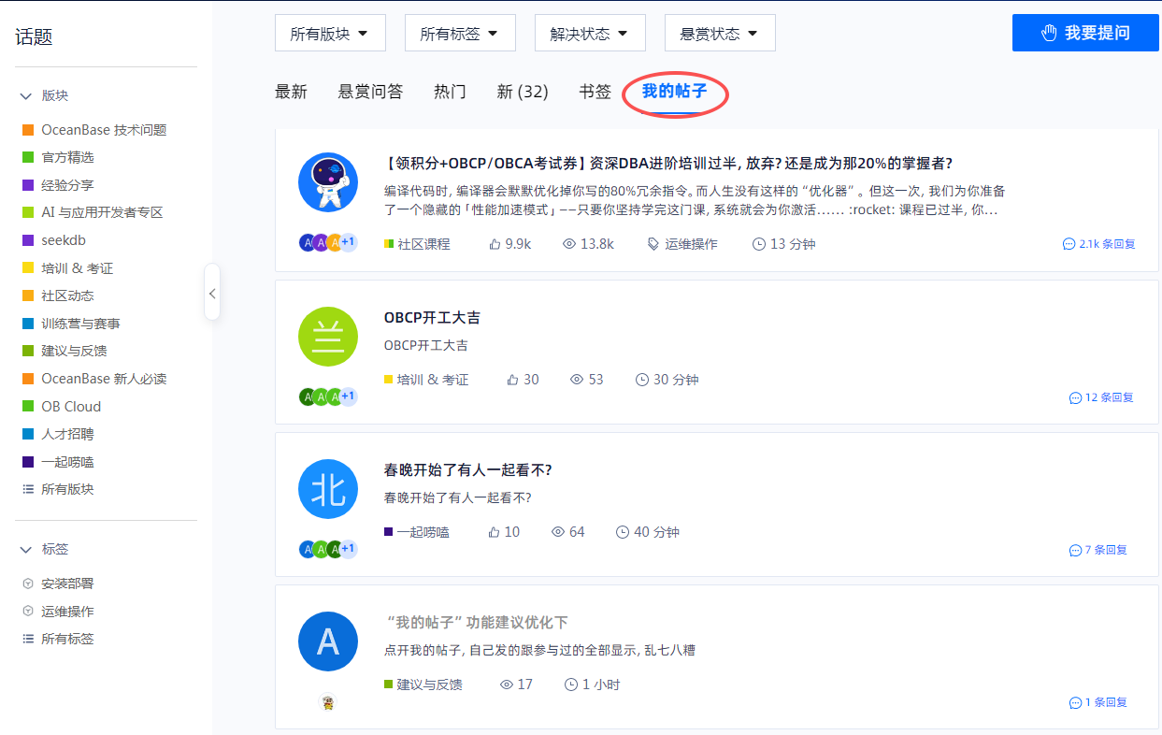Open the 解决状态 filter dropdown

(x=590, y=34)
